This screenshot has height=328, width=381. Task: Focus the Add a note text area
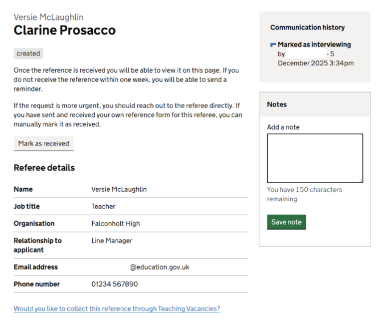[315, 158]
